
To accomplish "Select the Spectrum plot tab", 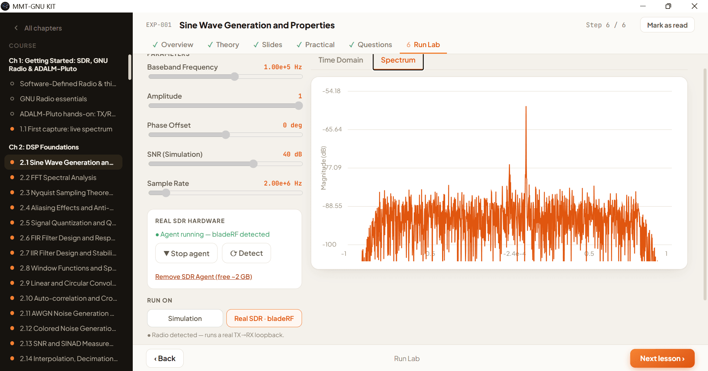I will point(398,60).
